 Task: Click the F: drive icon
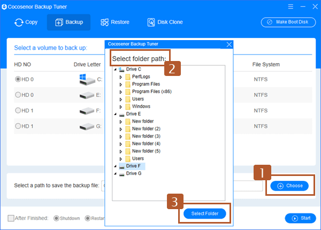click(87, 111)
